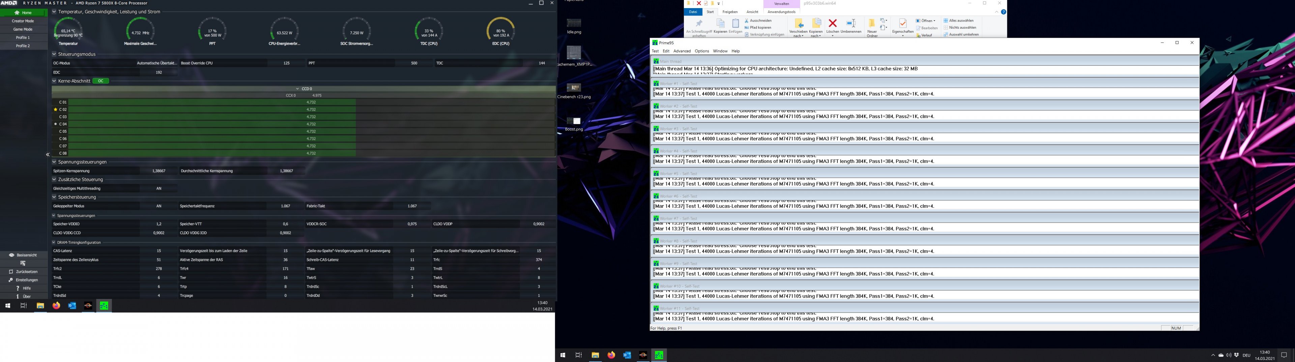The image size is (1295, 362).
Task: Open the Advanced menu in Prime95
Action: 682,51
